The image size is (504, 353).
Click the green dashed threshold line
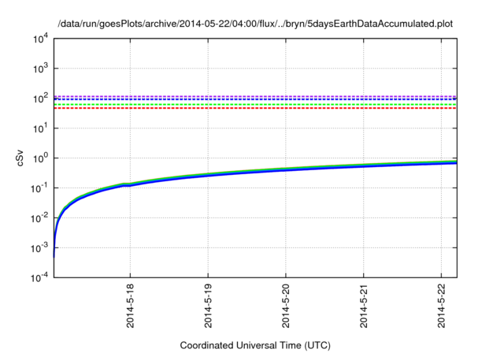click(x=255, y=105)
